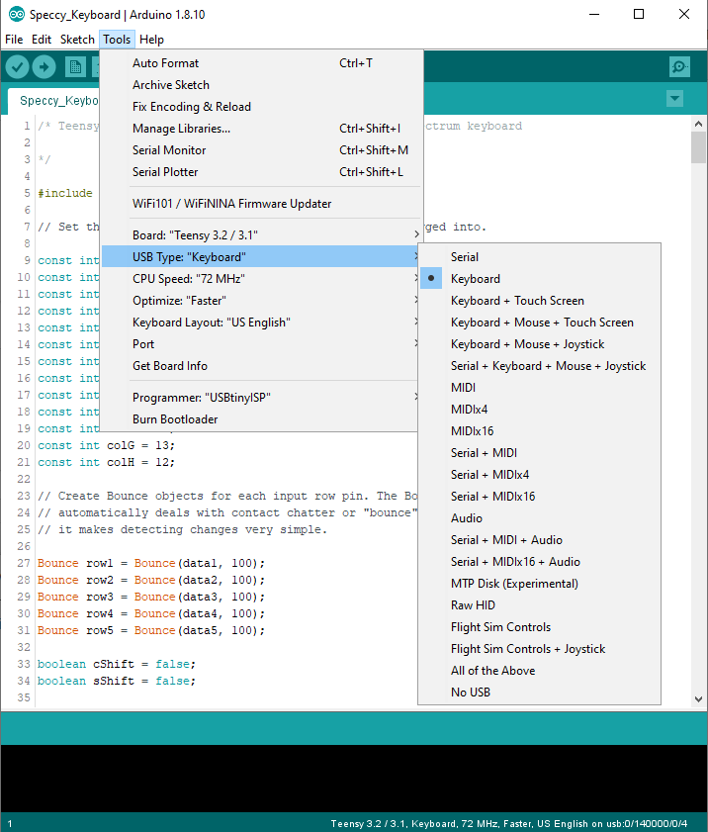Launch Serial Plotter menu entry
This screenshot has width=708, height=832.
click(262, 172)
